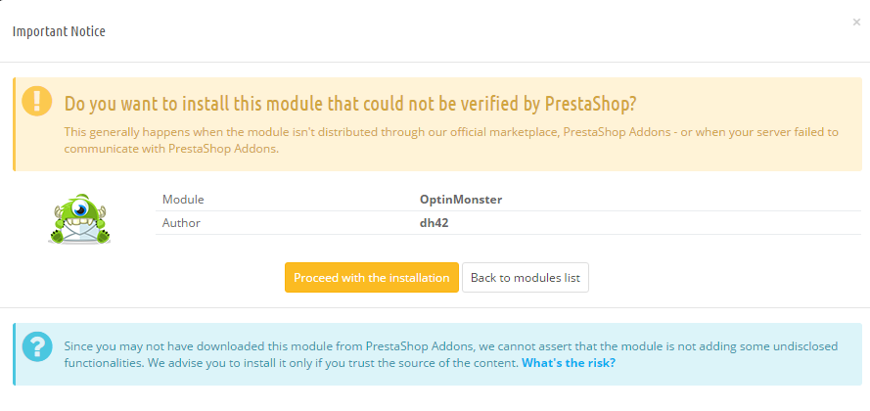Click the yellow exclamation warning icon
Screen dimensions: 870x411
[37, 101]
